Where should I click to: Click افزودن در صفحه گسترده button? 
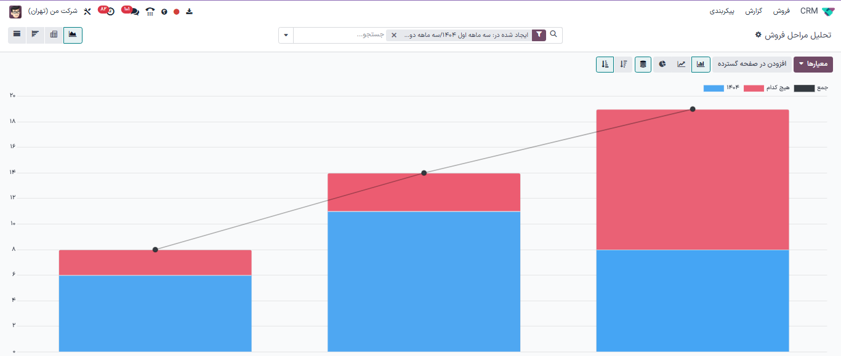coord(751,64)
